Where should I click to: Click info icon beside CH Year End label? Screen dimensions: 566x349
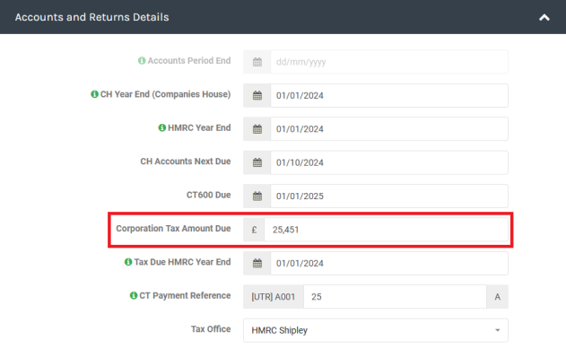click(94, 94)
